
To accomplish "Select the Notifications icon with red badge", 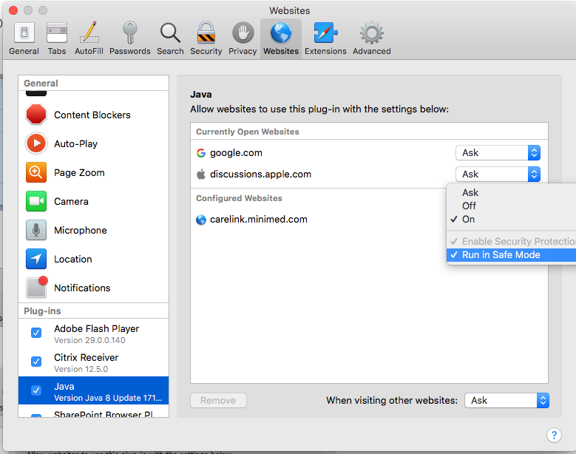I will [37, 287].
